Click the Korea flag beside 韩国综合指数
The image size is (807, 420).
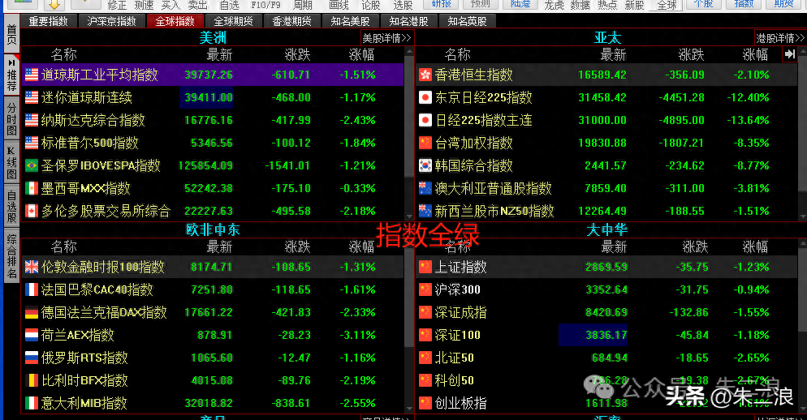(x=425, y=165)
